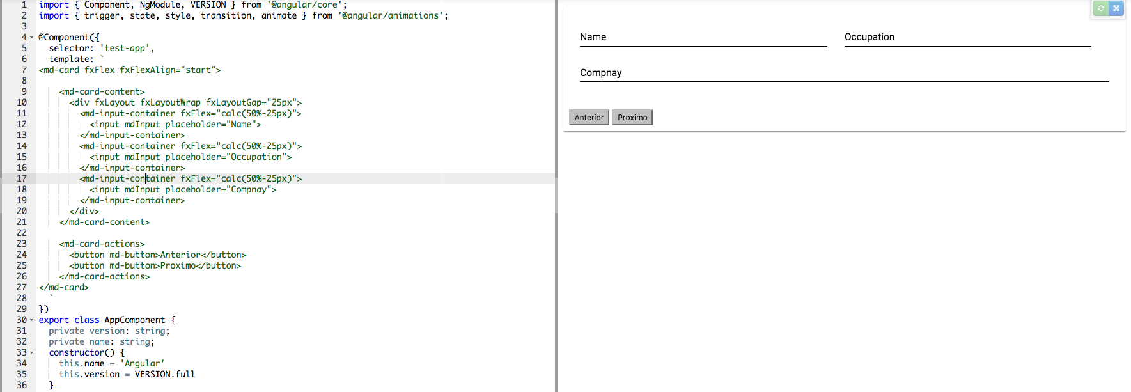Place cursor on the '@angular/core' import line
Viewport: 1131px width, 392px height.
click(x=192, y=4)
